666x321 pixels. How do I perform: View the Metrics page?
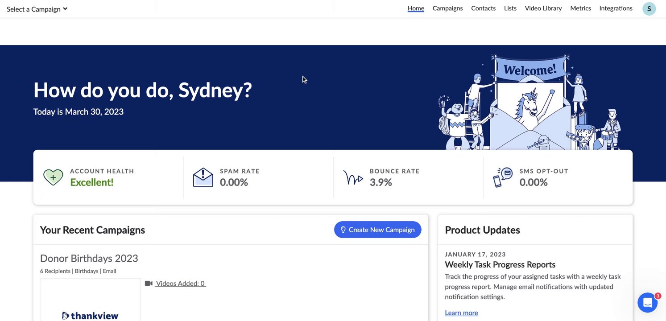[580, 8]
